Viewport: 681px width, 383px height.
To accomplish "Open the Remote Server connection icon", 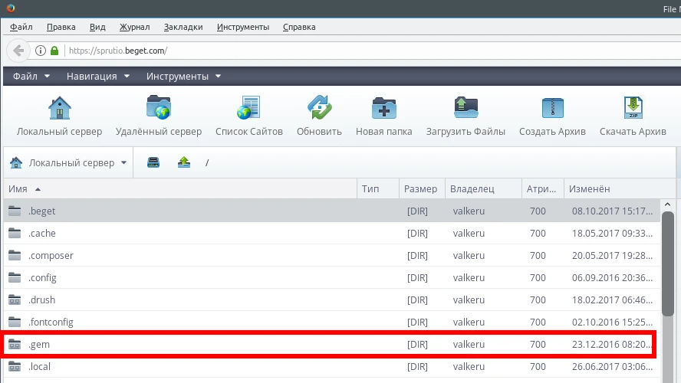I will tap(159, 108).
